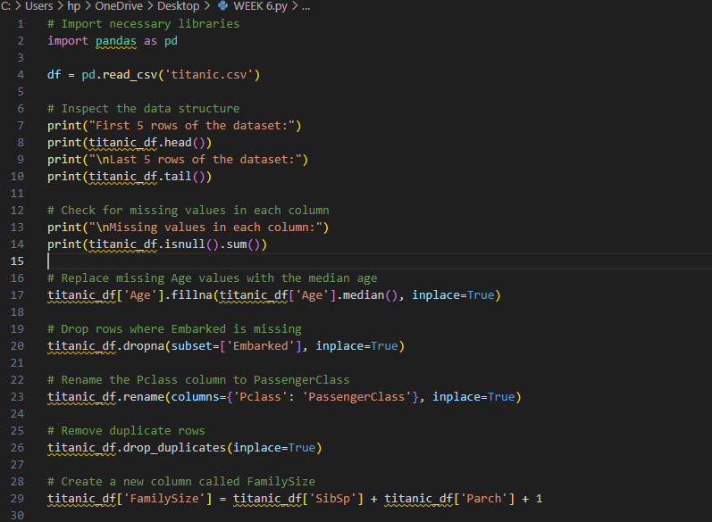The image size is (712, 522).
Task: Open the OneDrive breadcrumb folder
Action: point(119,6)
